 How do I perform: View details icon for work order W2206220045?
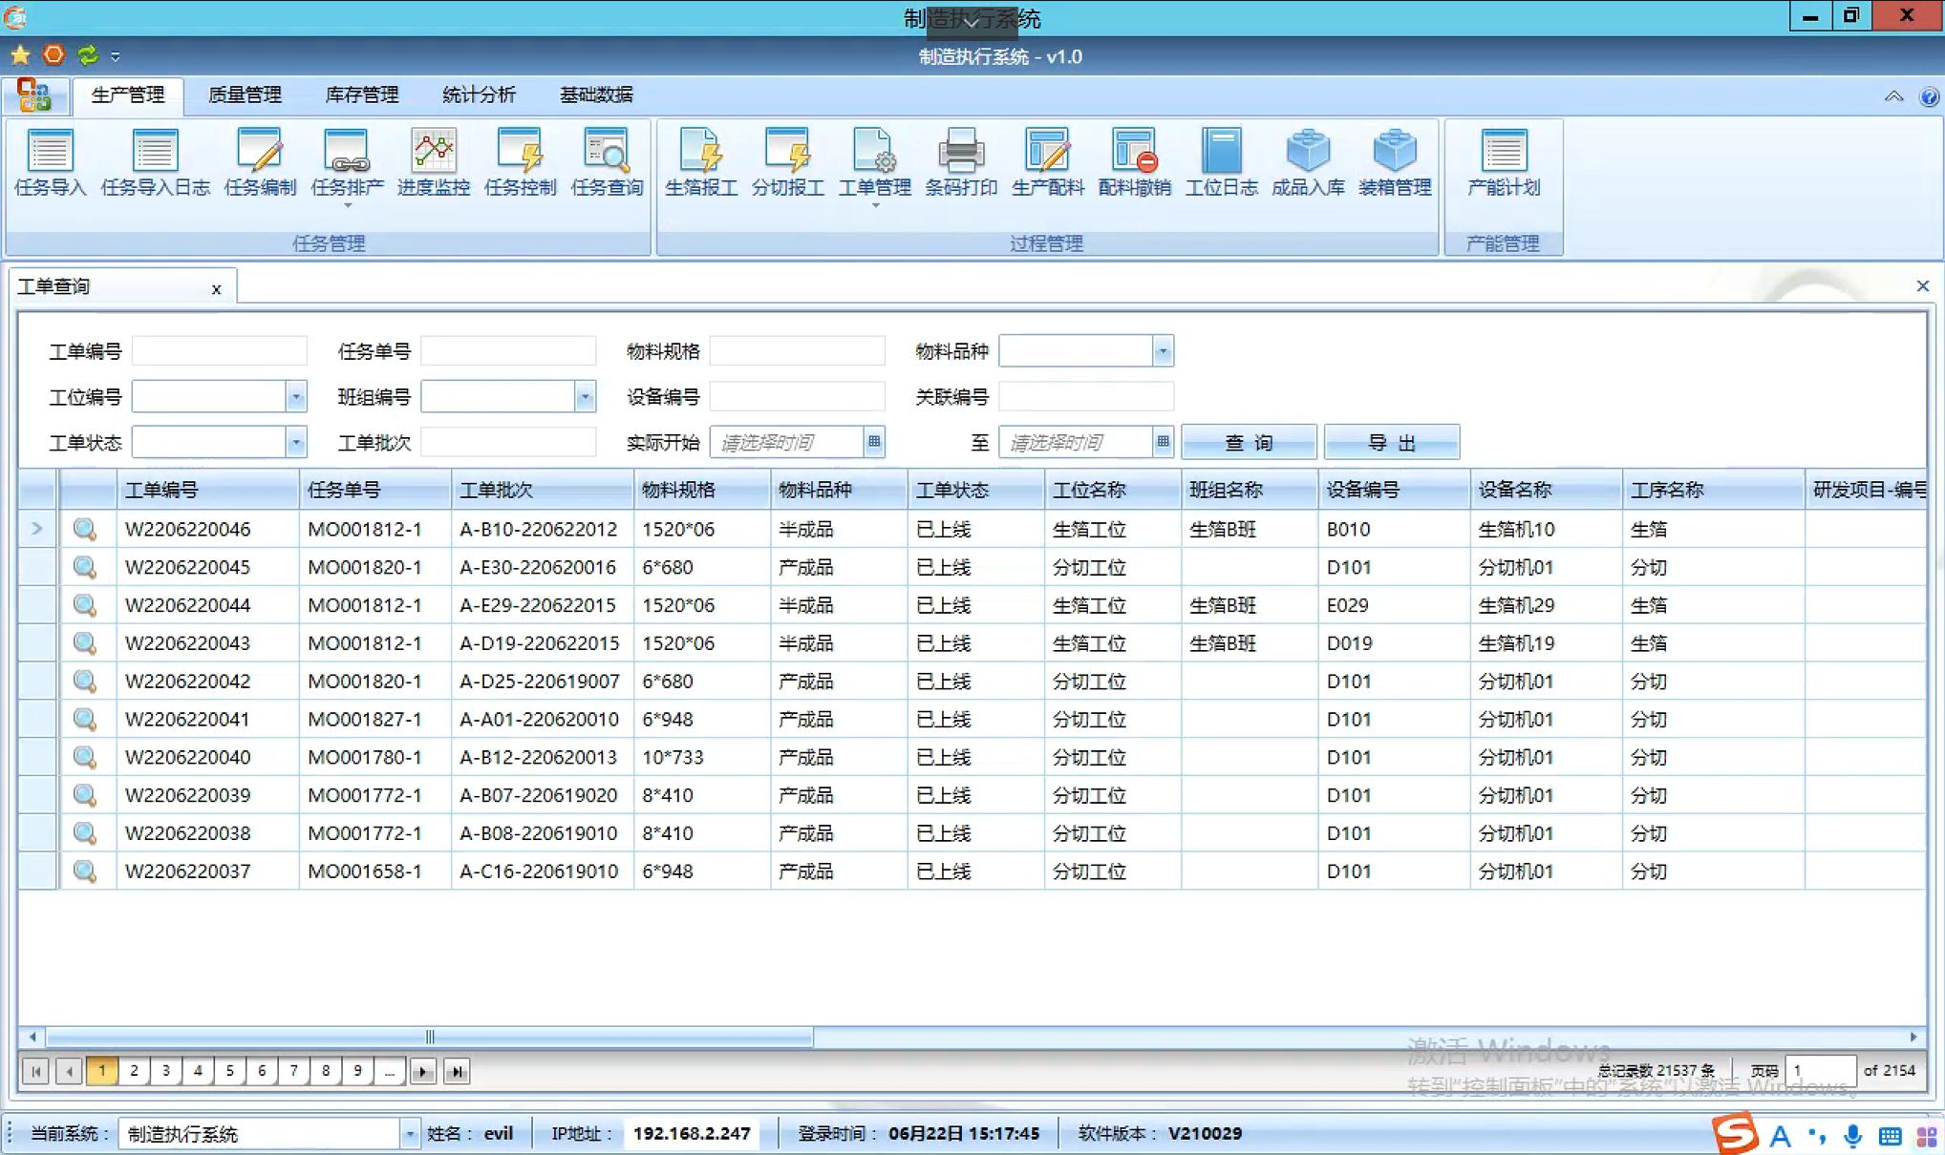(x=85, y=567)
